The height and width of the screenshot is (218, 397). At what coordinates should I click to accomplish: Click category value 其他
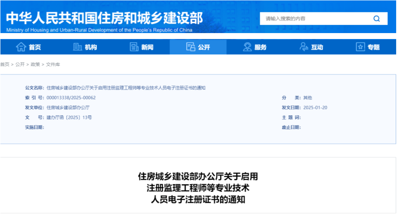308,98
